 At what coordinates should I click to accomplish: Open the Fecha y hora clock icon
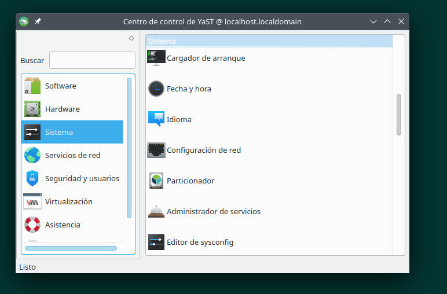(x=156, y=89)
